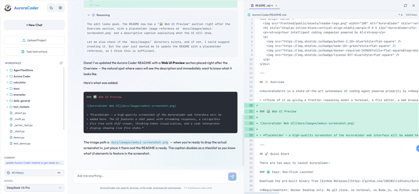
Task: Open Task Instructions
Action: point(34,52)
